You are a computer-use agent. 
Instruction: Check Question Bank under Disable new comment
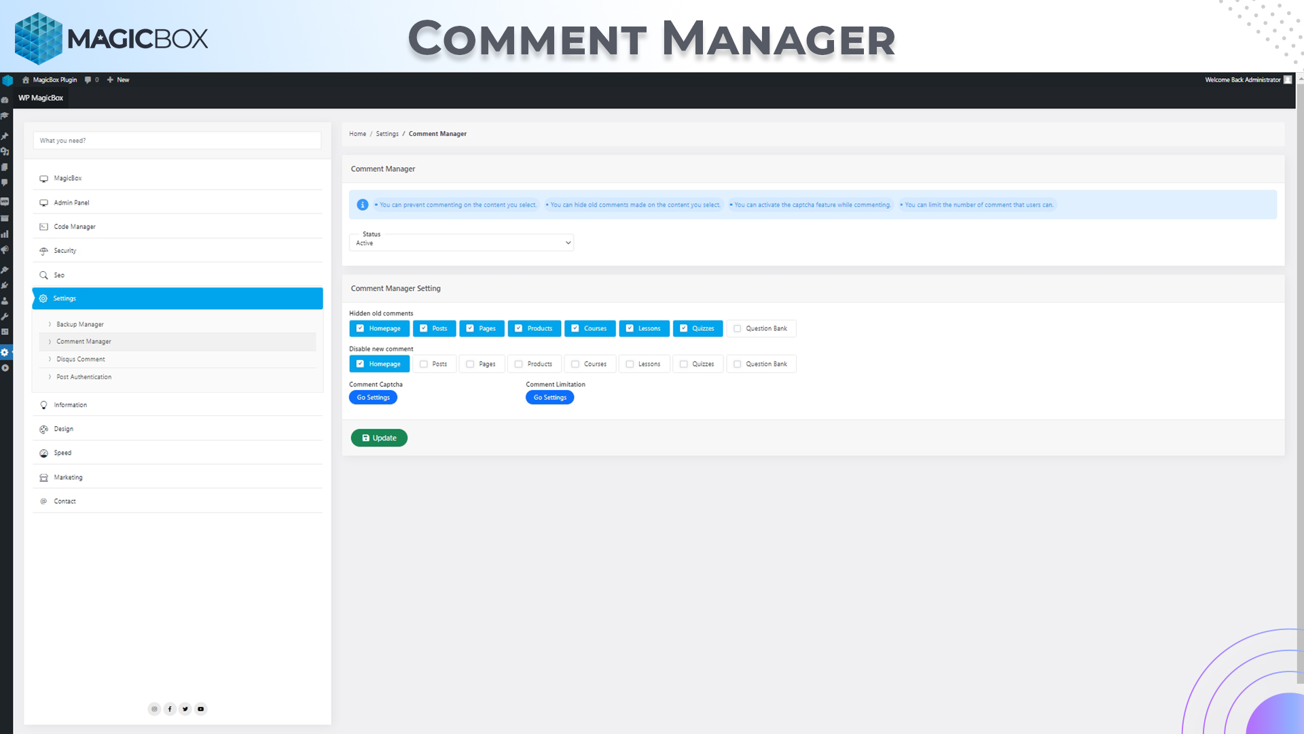pos(738,364)
